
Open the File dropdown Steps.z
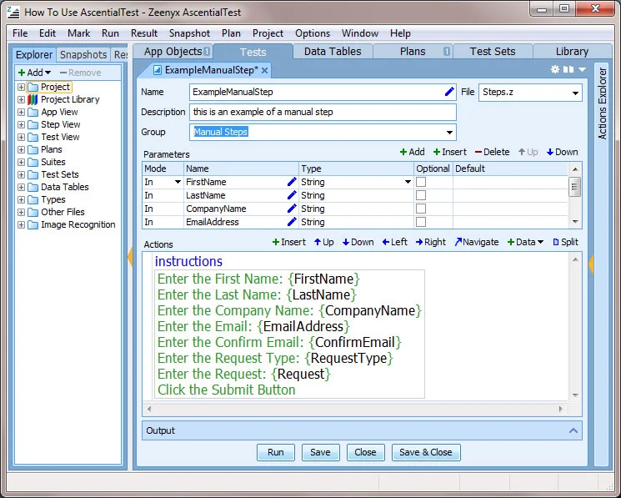click(x=575, y=93)
